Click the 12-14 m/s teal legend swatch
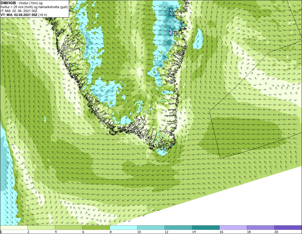The width and height of the screenshot is (302, 234). tap(178, 228)
